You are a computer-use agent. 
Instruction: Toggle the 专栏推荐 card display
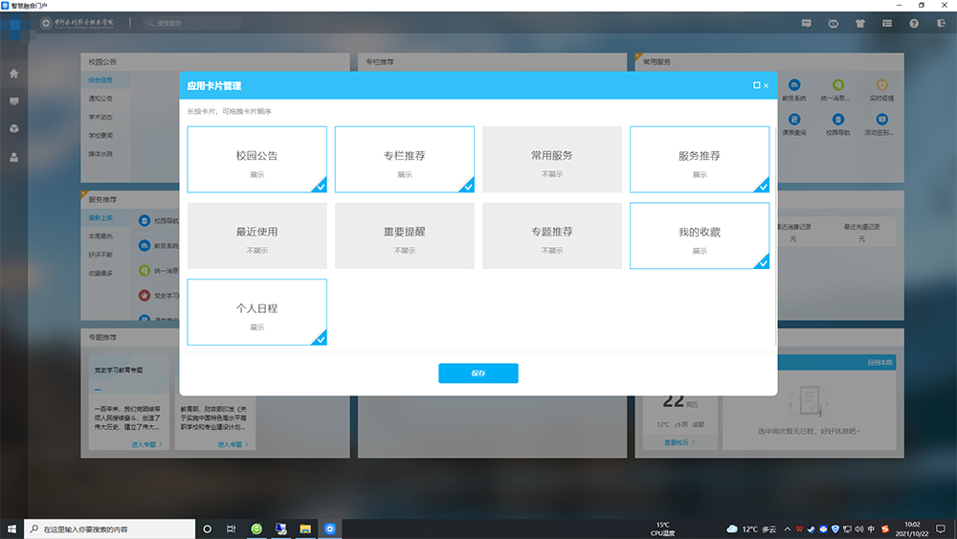404,160
